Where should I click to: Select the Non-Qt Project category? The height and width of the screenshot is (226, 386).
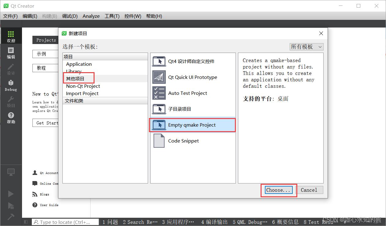[x=105, y=86]
